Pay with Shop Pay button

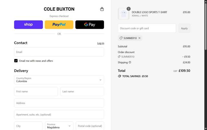pos(29,25)
